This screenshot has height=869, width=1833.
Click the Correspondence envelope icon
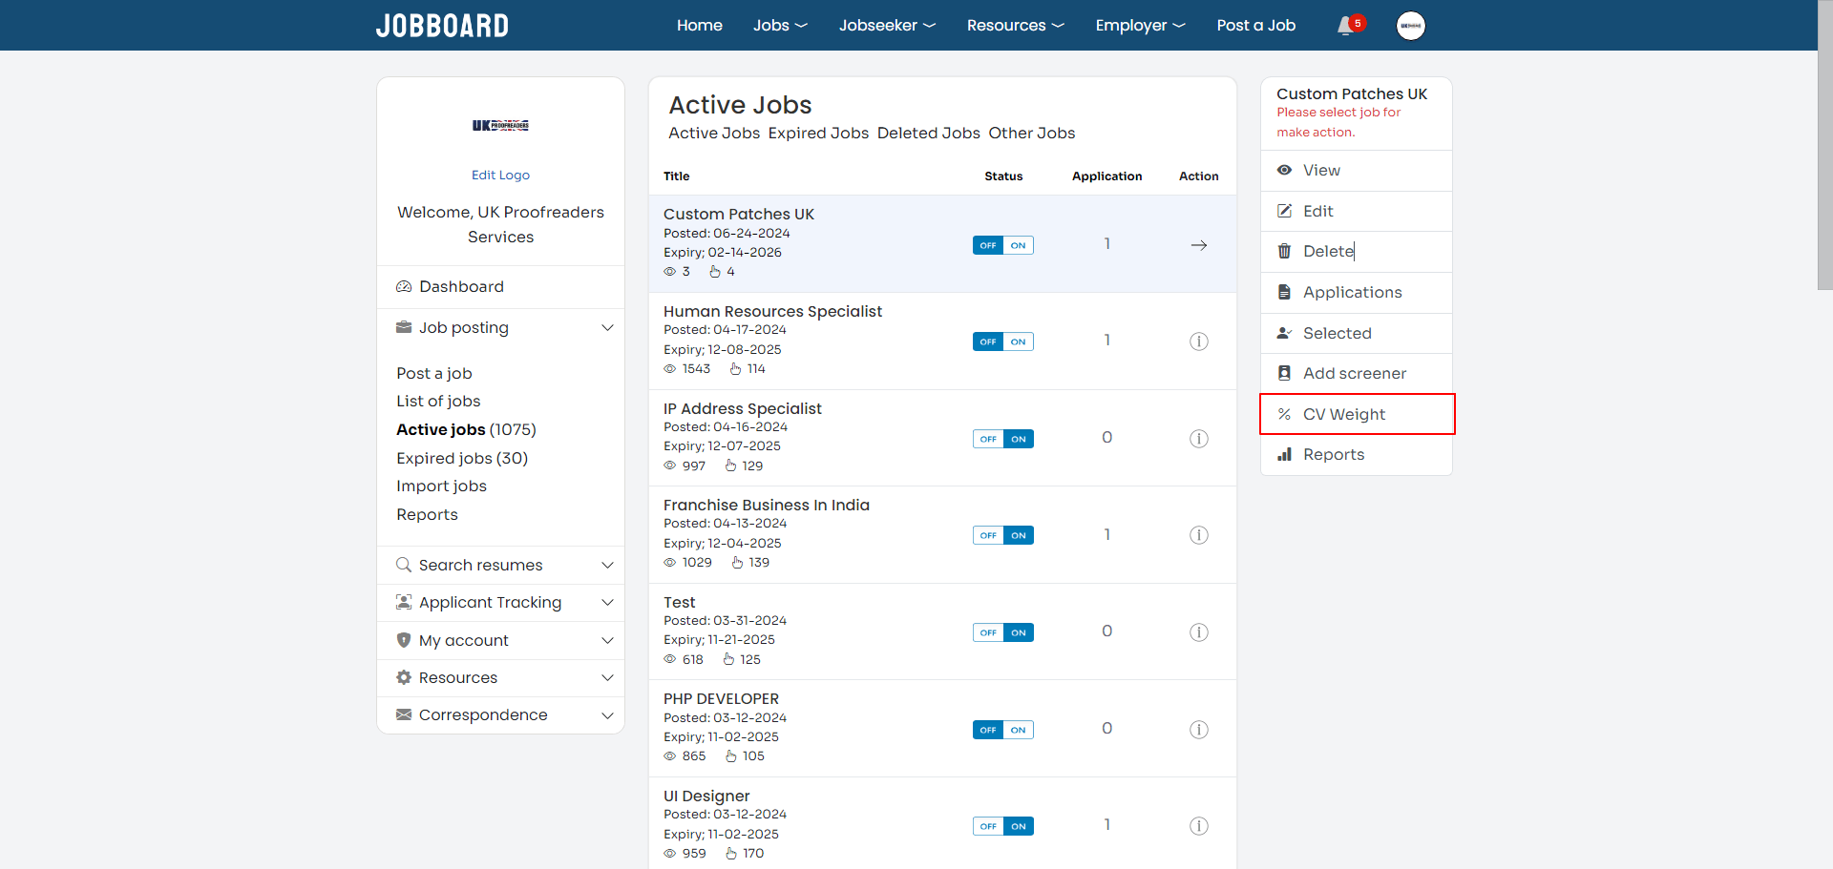404,714
